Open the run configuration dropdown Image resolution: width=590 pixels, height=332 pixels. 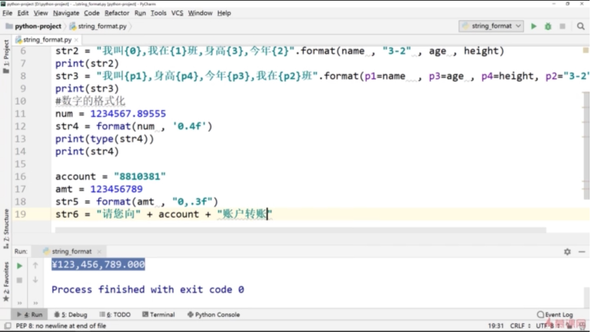(491, 26)
